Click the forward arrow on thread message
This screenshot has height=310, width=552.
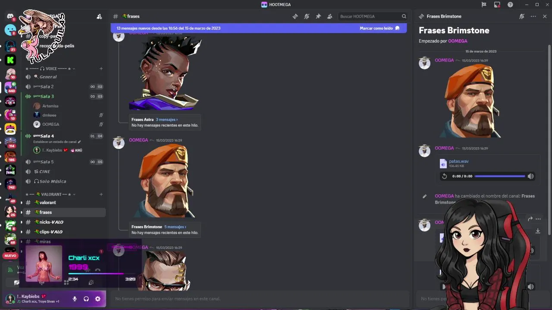point(530,219)
